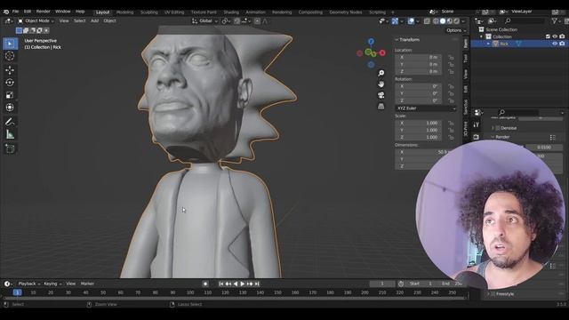Image resolution: width=569 pixels, height=320 pixels.
Task: Toggle Show Overlays button in header
Action: click(411, 21)
